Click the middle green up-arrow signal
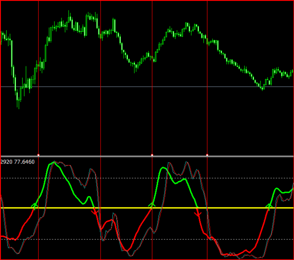The image size is (294, 260). (x=151, y=205)
